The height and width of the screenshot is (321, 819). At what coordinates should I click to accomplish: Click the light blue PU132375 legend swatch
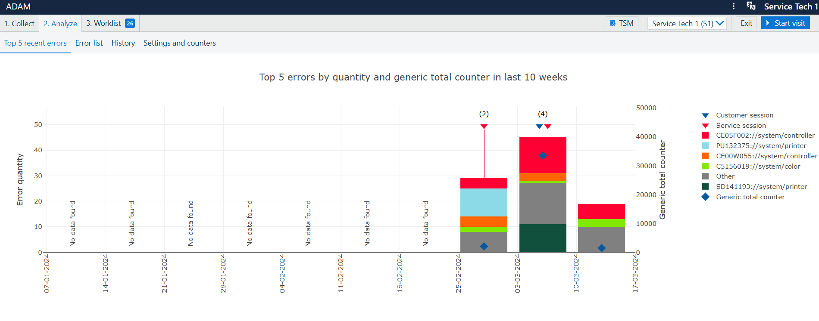[x=705, y=146]
